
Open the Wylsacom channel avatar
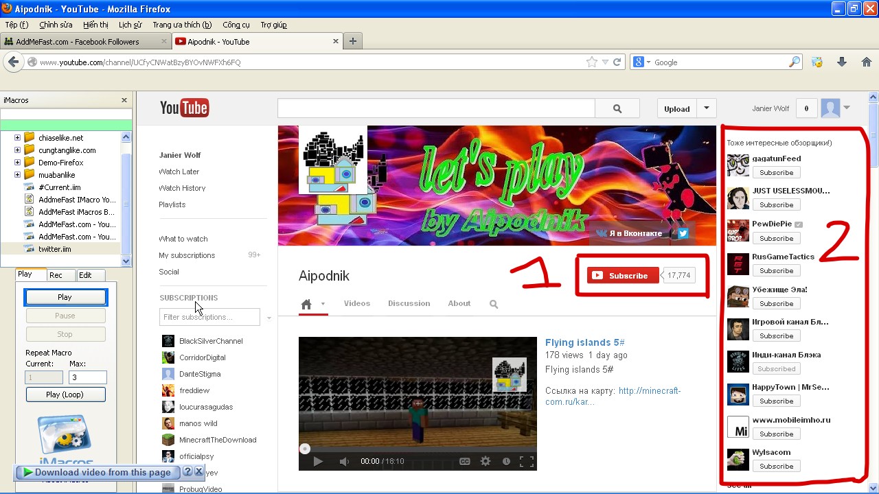738,460
